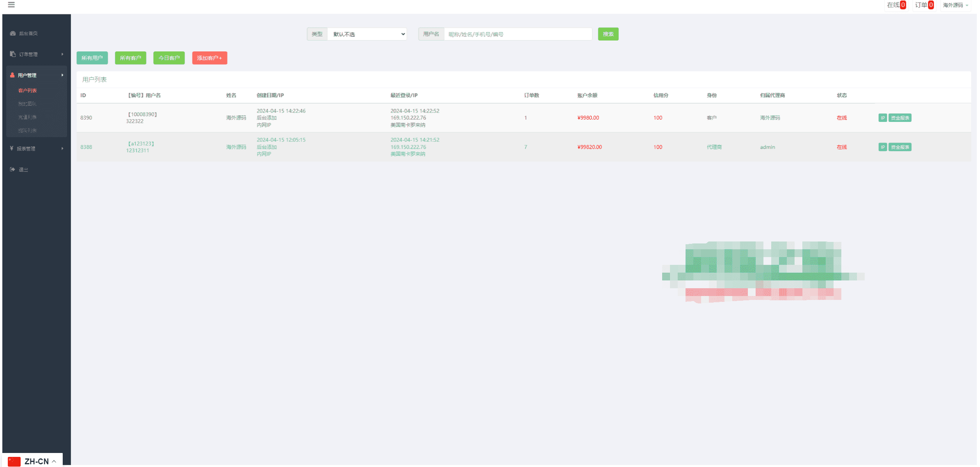Click the yen icon beside 报表管理

[x=12, y=148]
